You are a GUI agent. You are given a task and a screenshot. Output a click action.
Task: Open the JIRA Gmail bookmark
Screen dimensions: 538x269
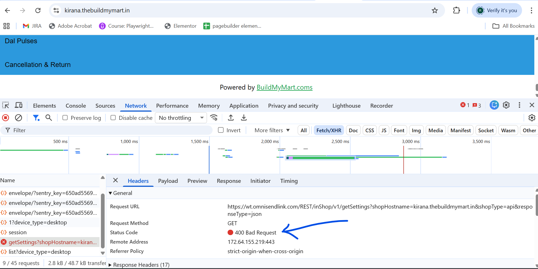[x=32, y=26]
